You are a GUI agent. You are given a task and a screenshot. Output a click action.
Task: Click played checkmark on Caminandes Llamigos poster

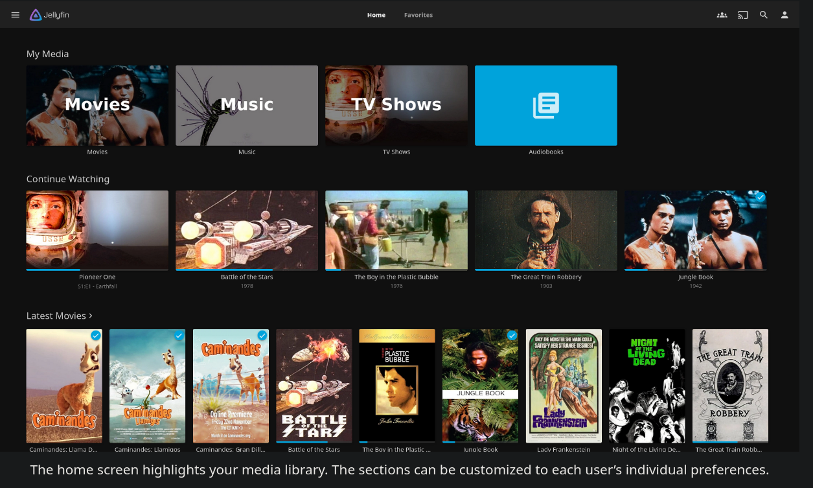(179, 336)
